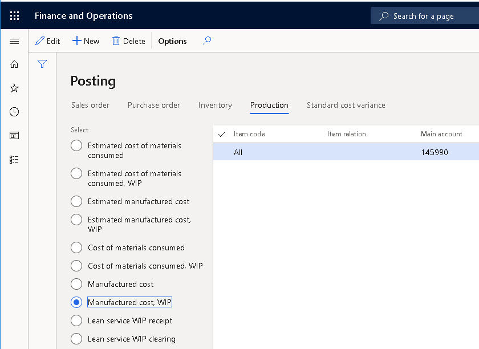Screen dimensions: 479x349
Task: Switch to the Sales order tab
Action: point(90,105)
